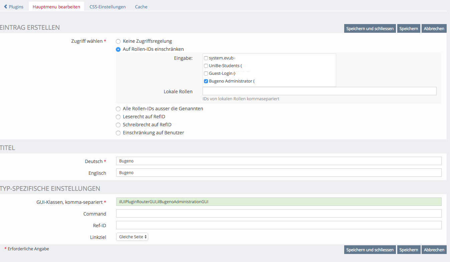Choose 'Alle Rollen-IDs ausser die Genannten'
The image size is (450, 262).
(x=118, y=109)
